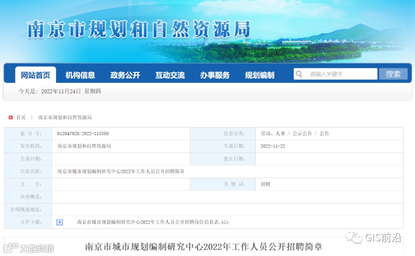This screenshot has width=415, height=256.
Task: Click the search magnifier icon
Action: (x=299, y=74)
